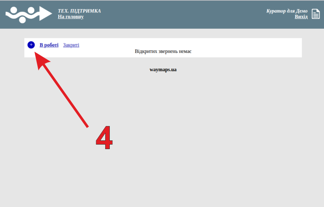
Task: Click the Waymaps logo in the header
Action: (x=28, y=14)
